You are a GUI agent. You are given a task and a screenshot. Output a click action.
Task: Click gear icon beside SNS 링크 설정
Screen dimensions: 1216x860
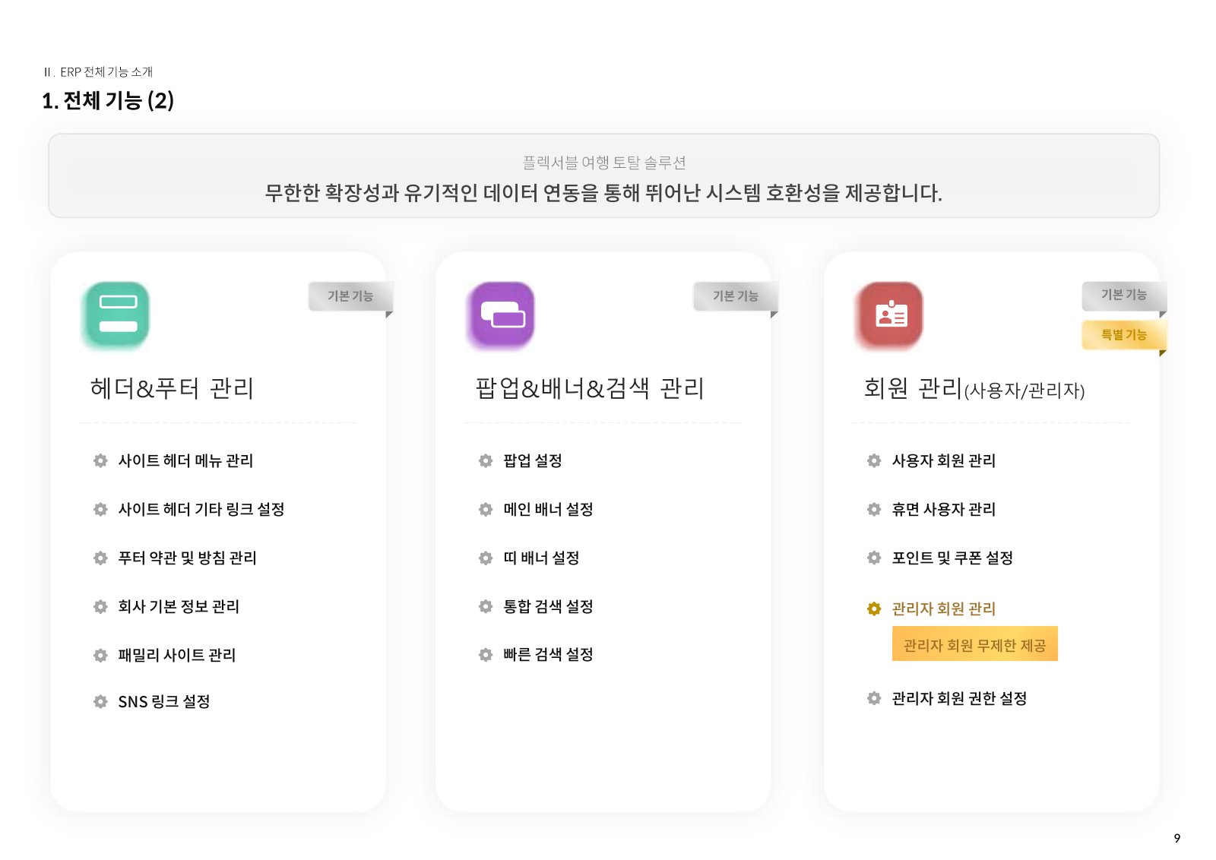click(100, 701)
